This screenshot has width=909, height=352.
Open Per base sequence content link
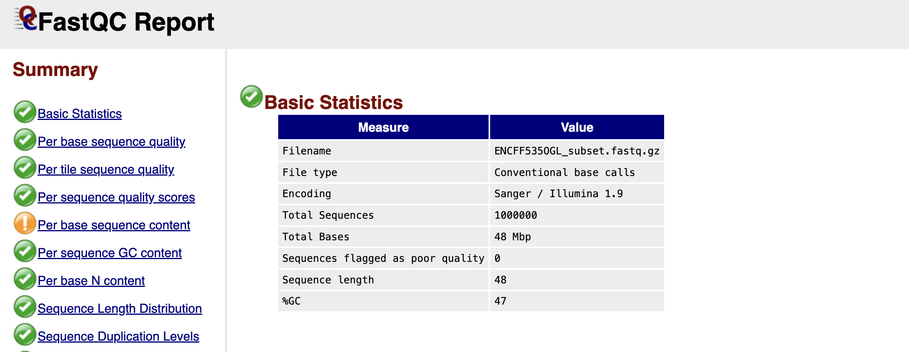click(x=114, y=225)
